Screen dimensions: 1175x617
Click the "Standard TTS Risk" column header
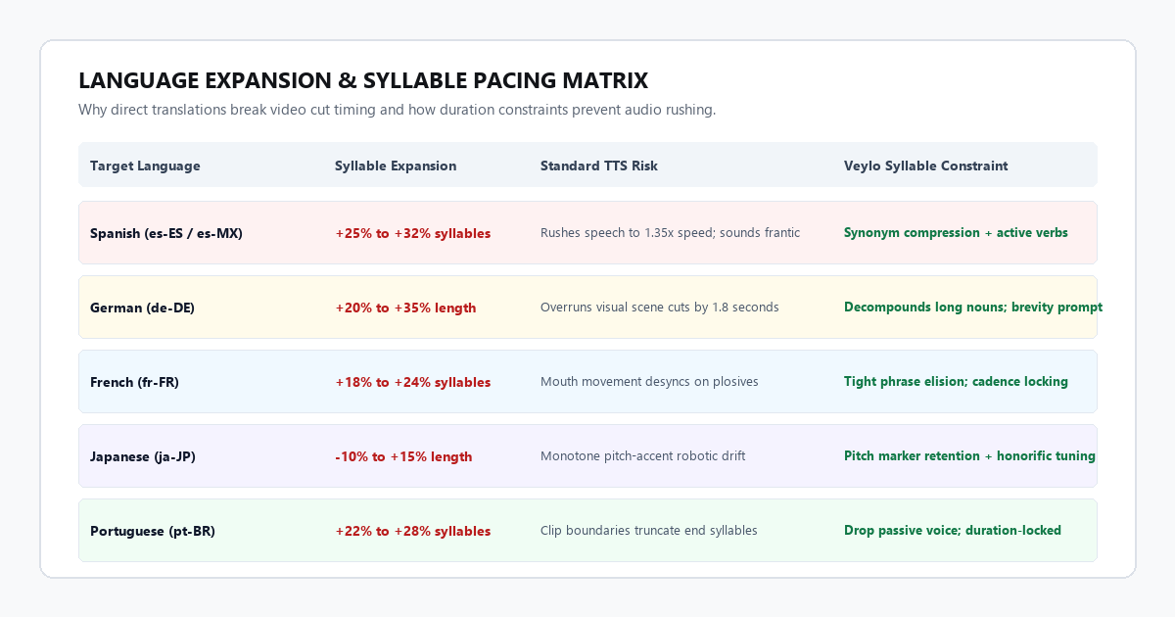tap(599, 166)
